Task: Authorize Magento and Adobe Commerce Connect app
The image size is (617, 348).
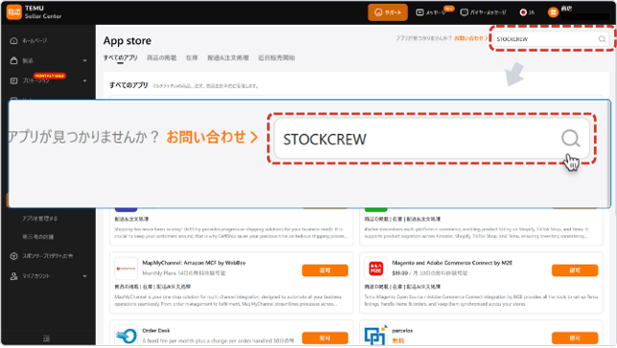Action: [x=575, y=271]
